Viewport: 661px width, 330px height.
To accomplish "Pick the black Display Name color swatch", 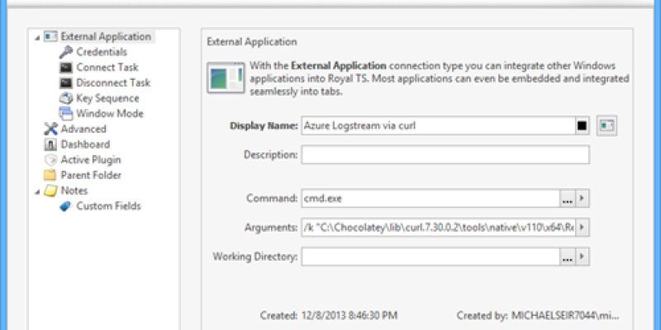I will 582,126.
